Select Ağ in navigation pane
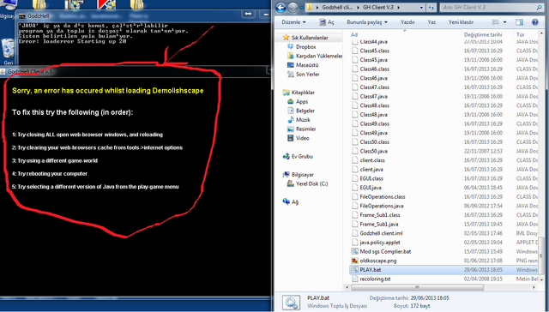This screenshot has height=312, width=549. [295, 201]
